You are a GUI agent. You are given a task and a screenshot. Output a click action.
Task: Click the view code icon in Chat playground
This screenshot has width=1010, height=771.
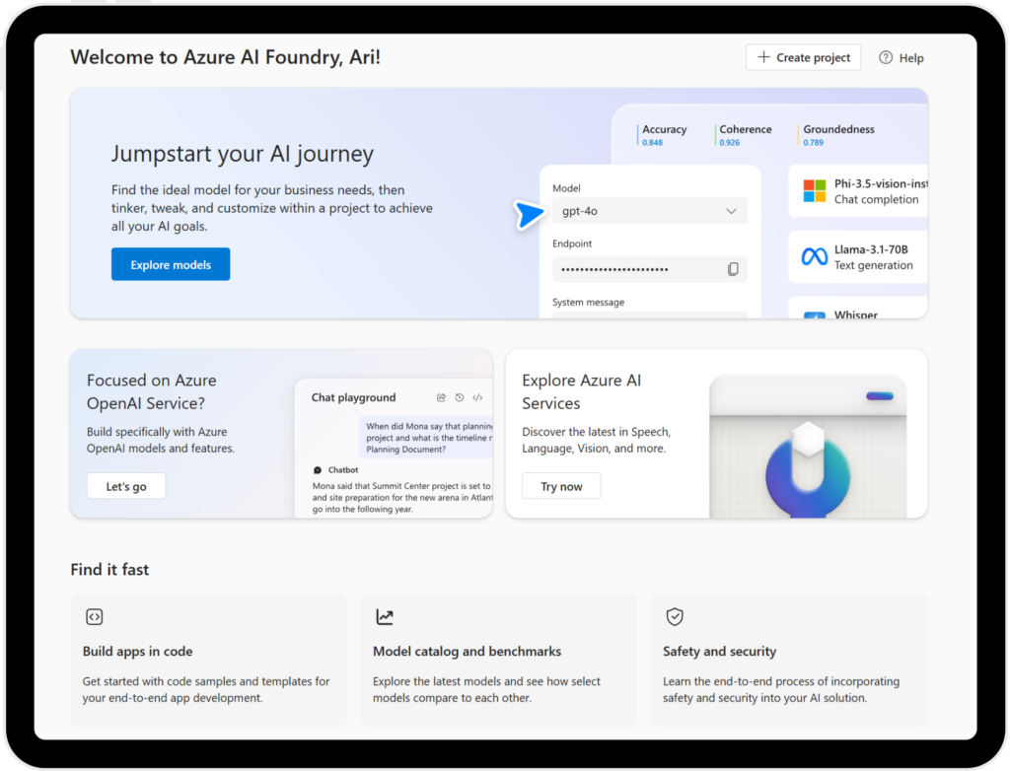(x=477, y=397)
